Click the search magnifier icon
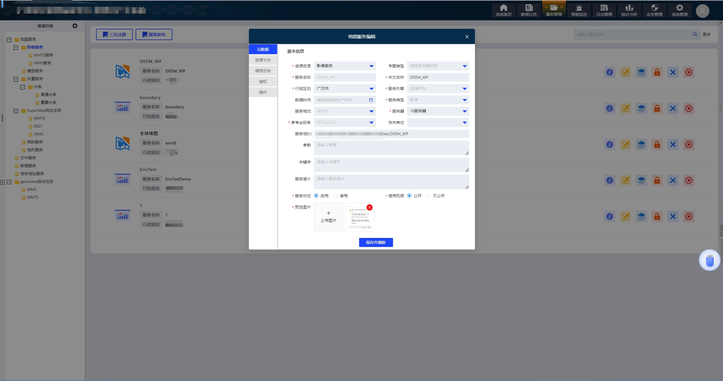Screen dimensions: 723x381 [x=695, y=34]
